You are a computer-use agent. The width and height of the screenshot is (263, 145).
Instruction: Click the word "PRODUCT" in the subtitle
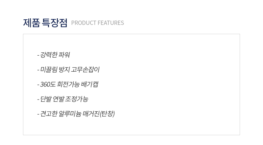point(84,23)
